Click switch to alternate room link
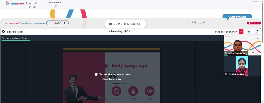The height and width of the screenshot is (103, 264). pyautogui.click(x=33, y=23)
